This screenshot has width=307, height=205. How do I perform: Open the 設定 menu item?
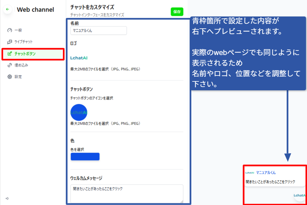18,77
